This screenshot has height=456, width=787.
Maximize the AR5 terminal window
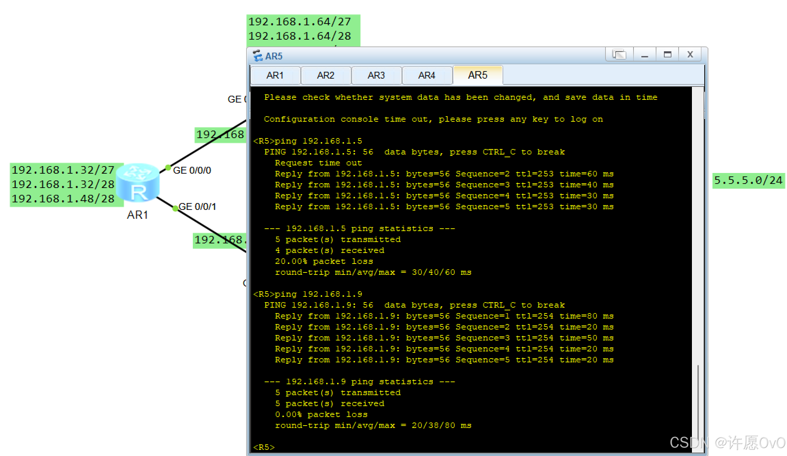[667, 55]
